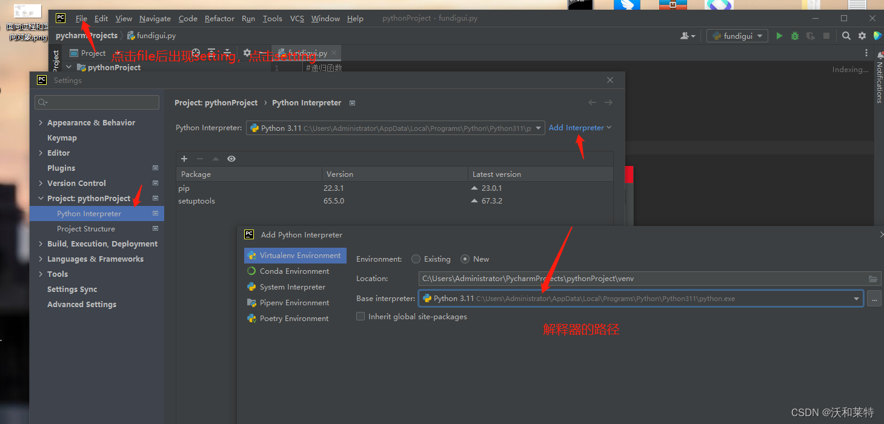Select Poetry Environment option
884x424 pixels.
coord(294,319)
